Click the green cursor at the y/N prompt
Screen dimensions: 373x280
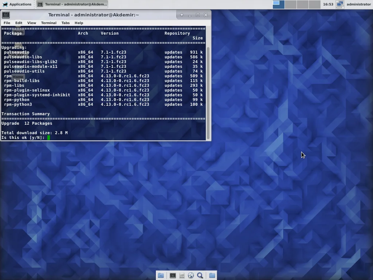(48, 137)
